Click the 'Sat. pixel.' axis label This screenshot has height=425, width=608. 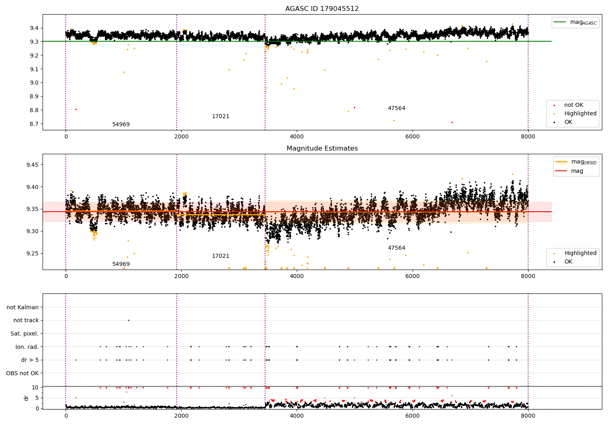click(x=25, y=334)
